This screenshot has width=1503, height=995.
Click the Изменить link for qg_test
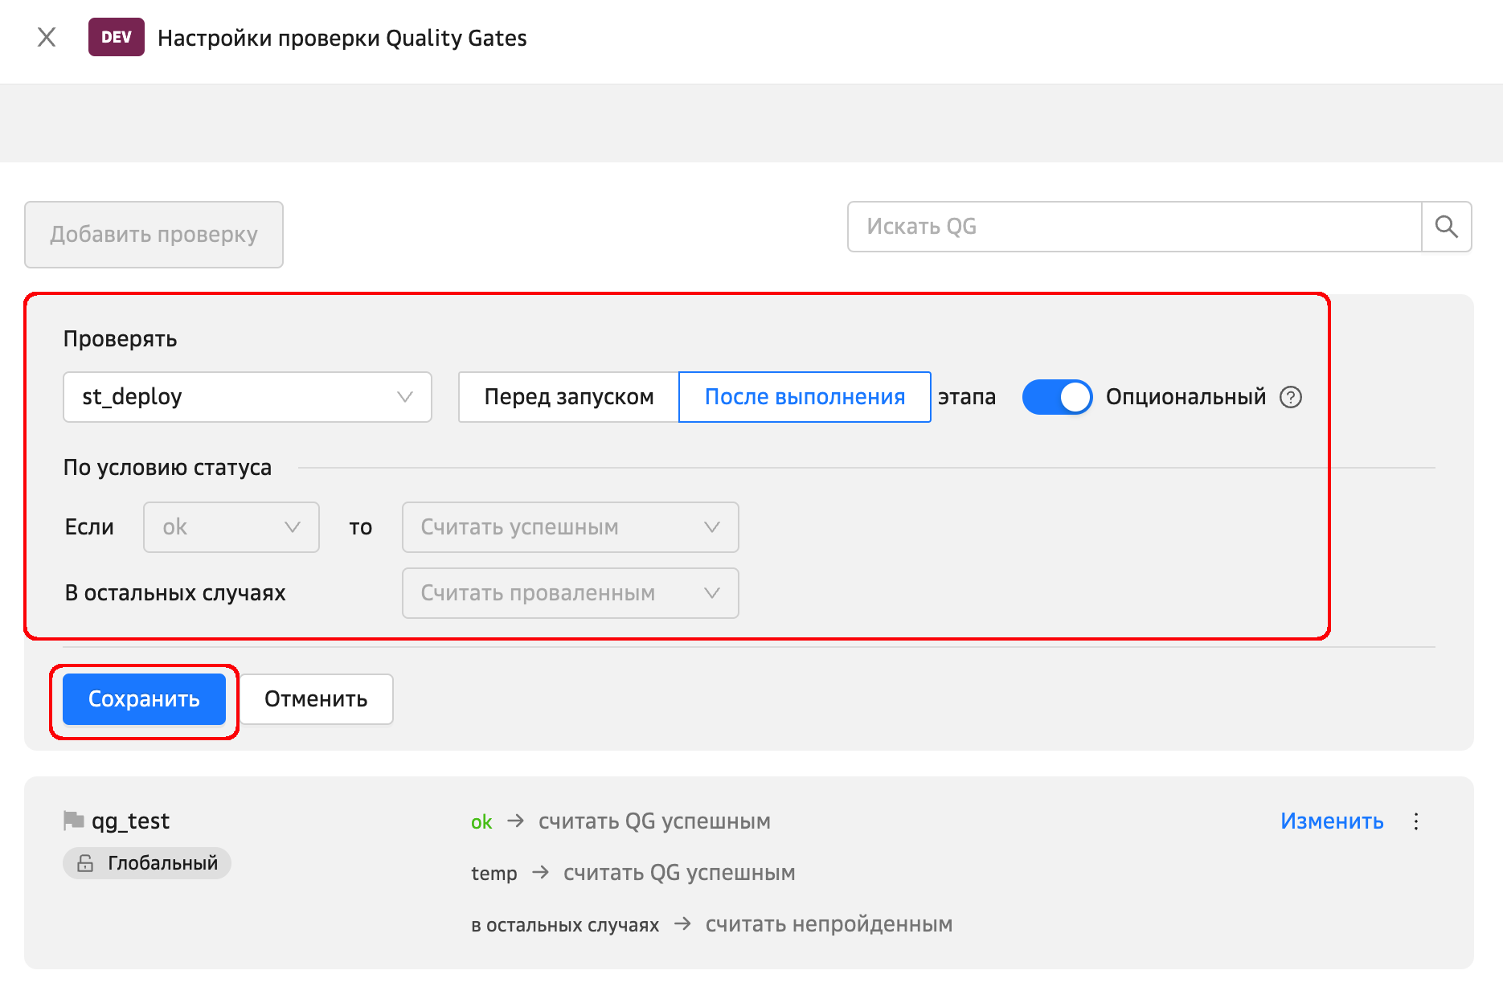1331,821
